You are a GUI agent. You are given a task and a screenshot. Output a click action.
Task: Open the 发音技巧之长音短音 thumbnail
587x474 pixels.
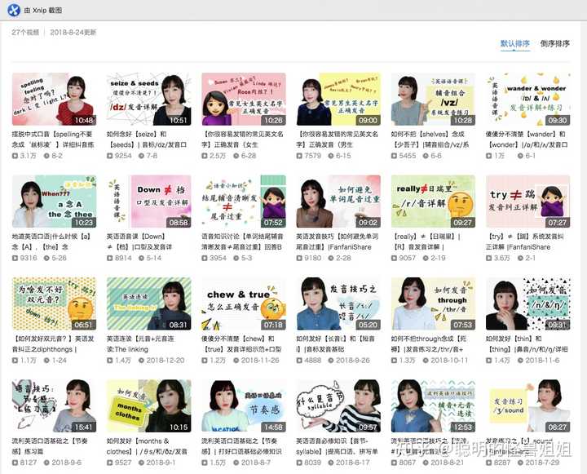pos(338,303)
